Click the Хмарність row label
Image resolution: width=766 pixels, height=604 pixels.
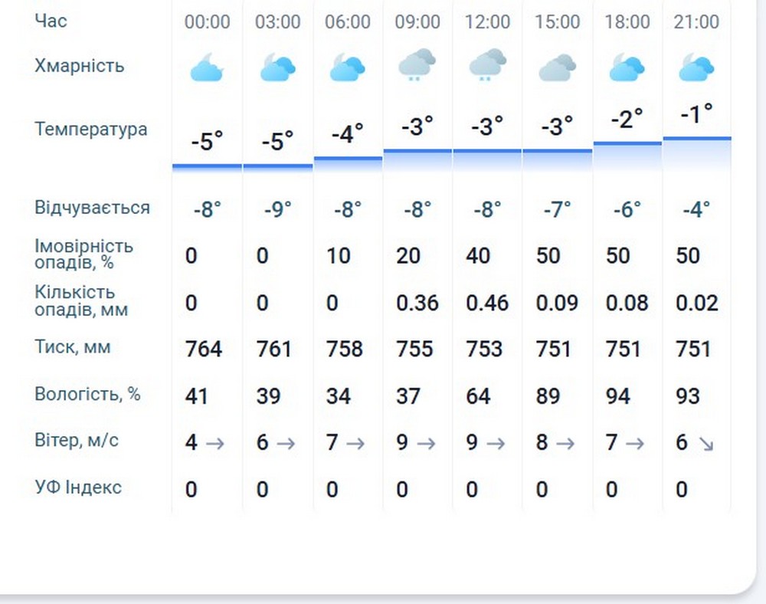pos(79,66)
